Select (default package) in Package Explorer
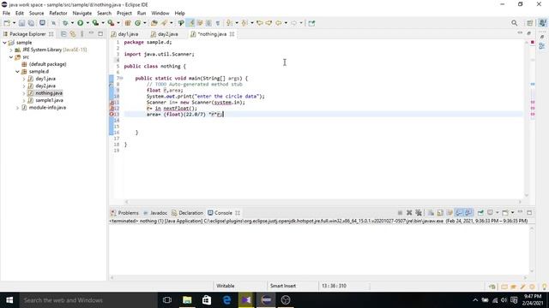 [x=48, y=64]
